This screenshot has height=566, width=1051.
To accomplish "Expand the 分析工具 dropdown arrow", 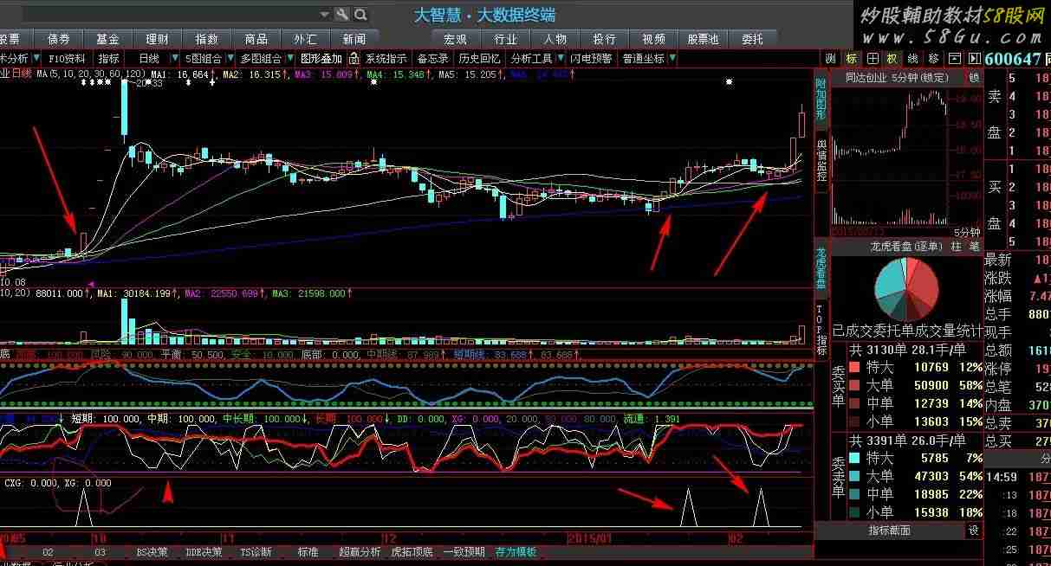I will 560,59.
